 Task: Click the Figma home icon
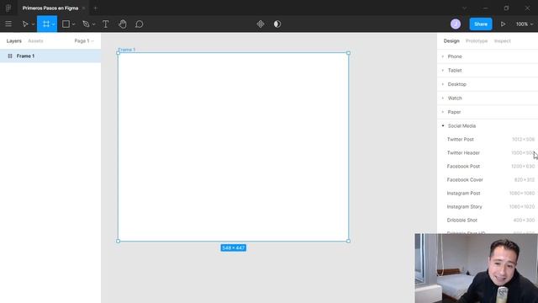8,8
